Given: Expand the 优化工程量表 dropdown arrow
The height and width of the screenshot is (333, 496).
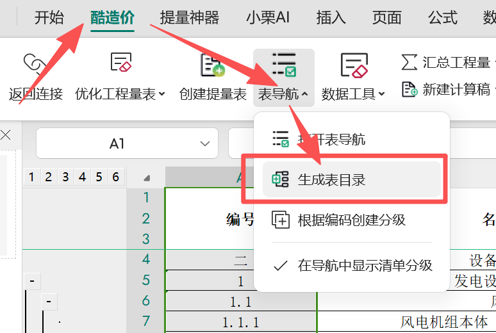Looking at the screenshot, I should [x=162, y=94].
